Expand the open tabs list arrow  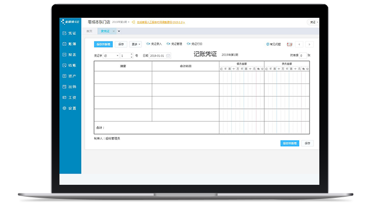(119, 31)
